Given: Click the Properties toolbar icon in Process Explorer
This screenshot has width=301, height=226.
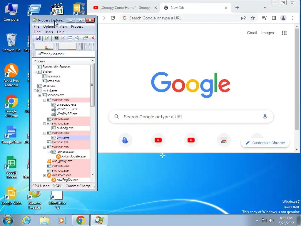Looking at the screenshot, I should coord(86,38).
